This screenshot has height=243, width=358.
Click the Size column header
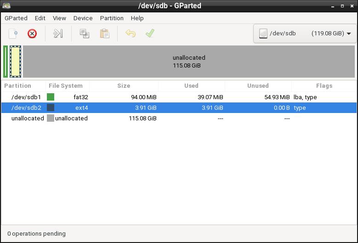pyautogui.click(x=124, y=85)
